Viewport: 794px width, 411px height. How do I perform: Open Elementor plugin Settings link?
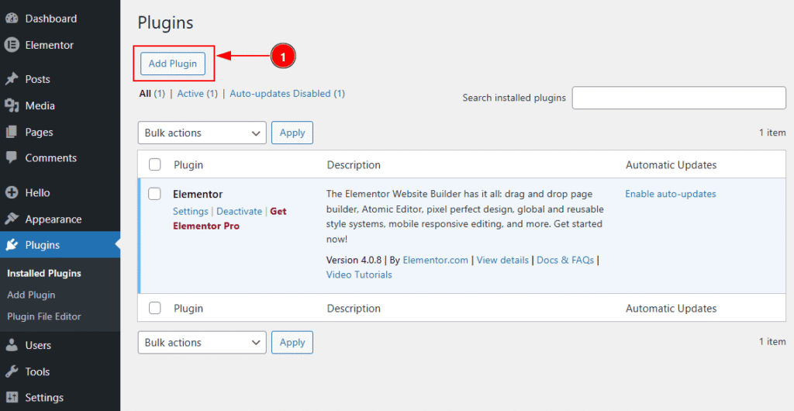click(x=191, y=211)
